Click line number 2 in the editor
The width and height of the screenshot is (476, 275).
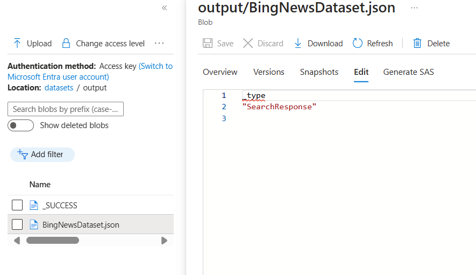click(224, 107)
